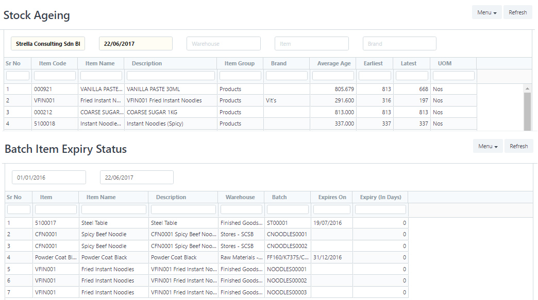Focus the Warehouse filter field

click(x=224, y=44)
